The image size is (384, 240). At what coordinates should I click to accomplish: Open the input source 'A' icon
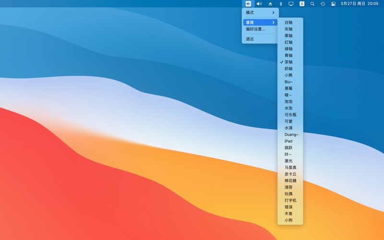point(302,4)
